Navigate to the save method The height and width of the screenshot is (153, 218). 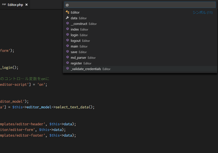(140, 52)
